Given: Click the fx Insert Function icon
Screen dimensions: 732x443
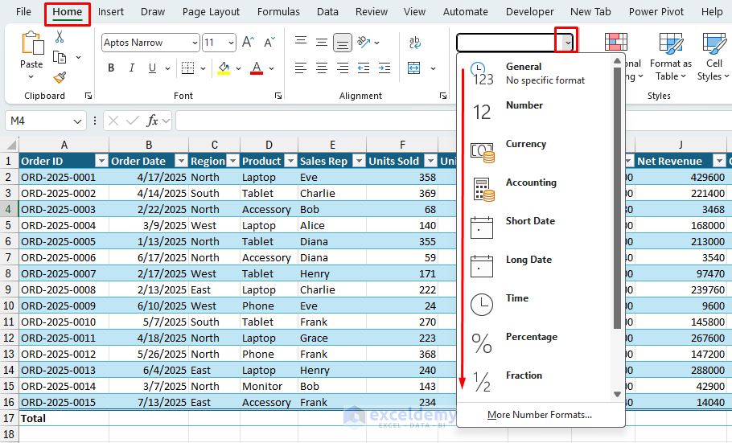Looking at the screenshot, I should [x=152, y=121].
